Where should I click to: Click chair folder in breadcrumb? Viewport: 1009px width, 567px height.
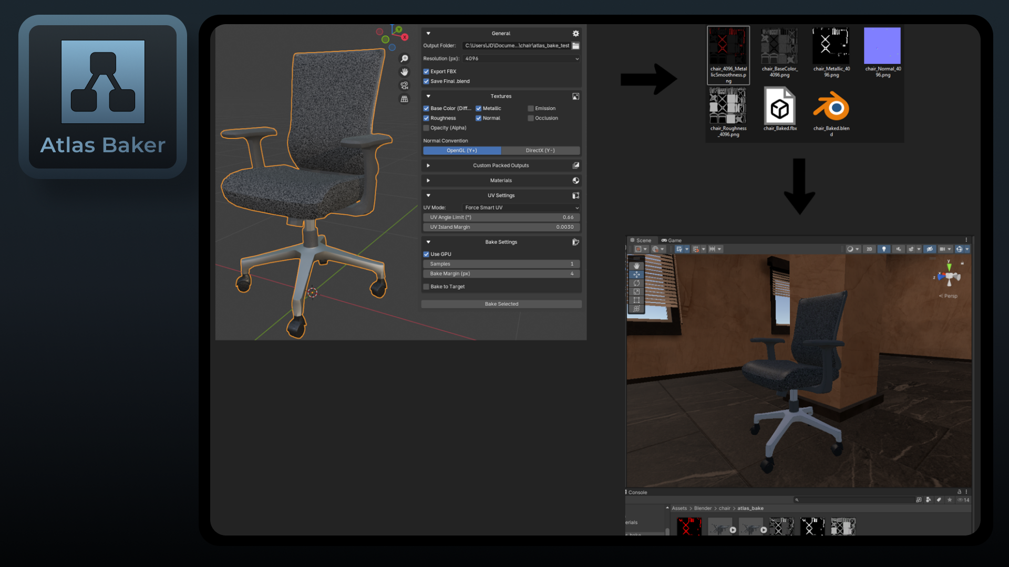(x=725, y=508)
